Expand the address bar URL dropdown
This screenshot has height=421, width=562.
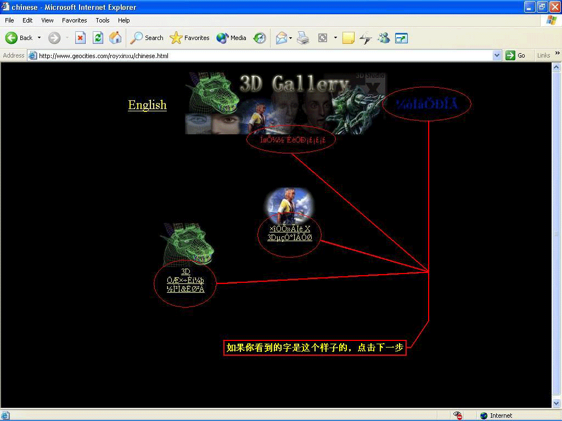(x=497, y=55)
